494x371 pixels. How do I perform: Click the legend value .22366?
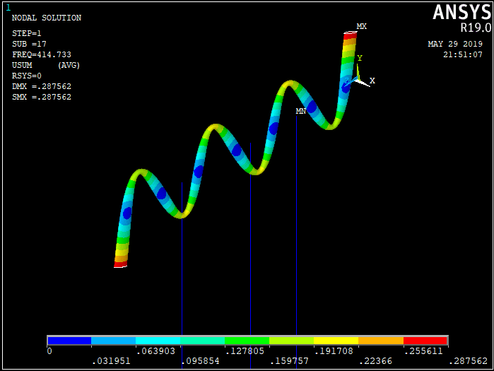[x=376, y=361]
